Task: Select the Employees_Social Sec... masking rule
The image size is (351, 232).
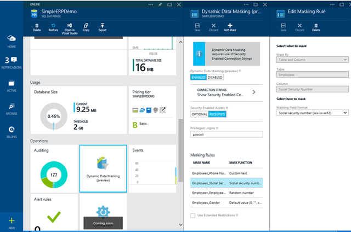Action: tap(227, 183)
